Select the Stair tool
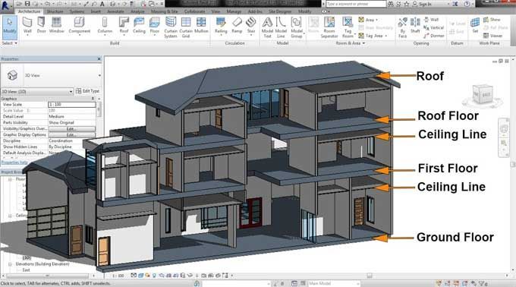This screenshot has height=287, width=516. point(251,26)
